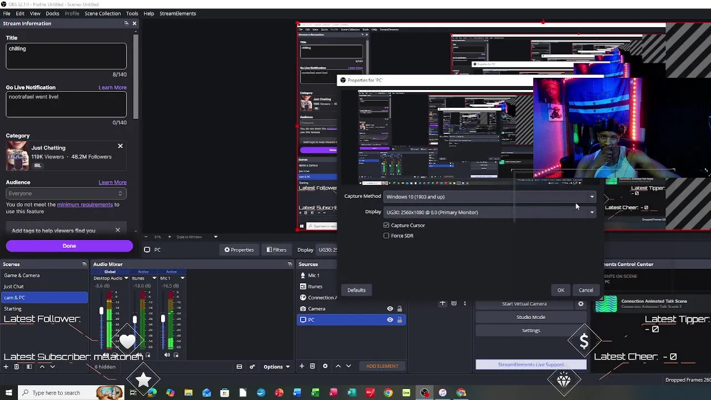Open the Edit menu
This screenshot has height=400, width=711.
[20, 13]
